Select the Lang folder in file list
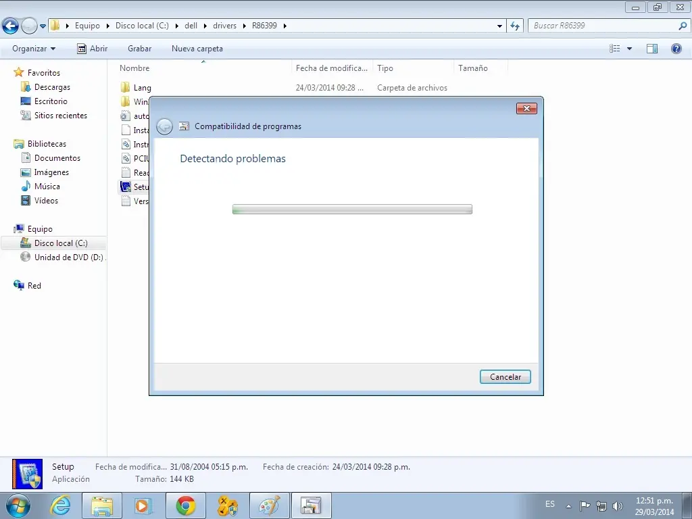692x519 pixels. click(x=136, y=87)
